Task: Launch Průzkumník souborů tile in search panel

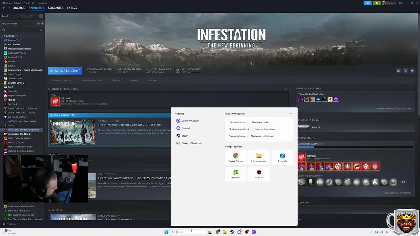Action: point(259,157)
